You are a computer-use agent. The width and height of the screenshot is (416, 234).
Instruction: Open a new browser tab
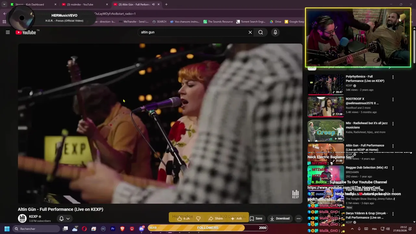(166, 5)
